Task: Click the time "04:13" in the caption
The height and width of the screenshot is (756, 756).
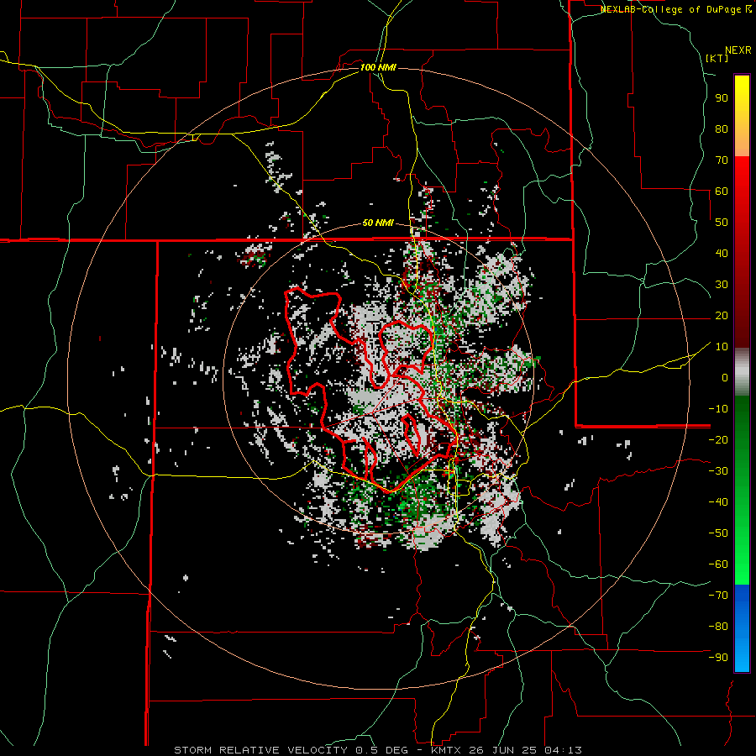Action: click(564, 750)
